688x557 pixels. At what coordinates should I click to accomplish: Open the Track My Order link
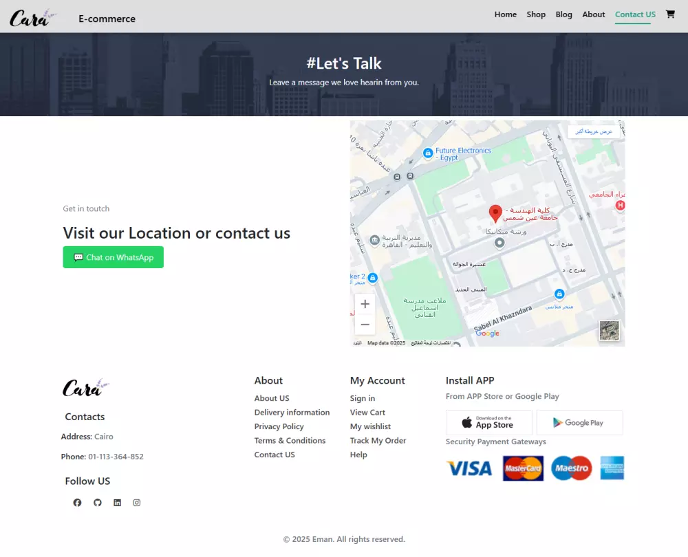378,440
